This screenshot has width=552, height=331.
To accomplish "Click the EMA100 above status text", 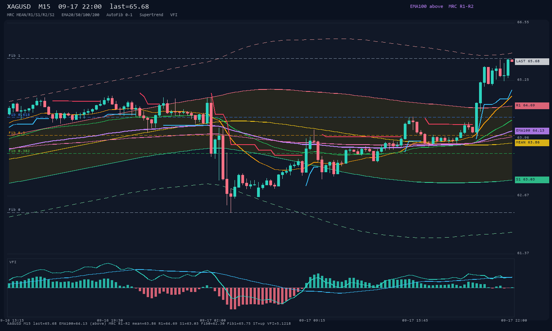I will click(427, 6).
